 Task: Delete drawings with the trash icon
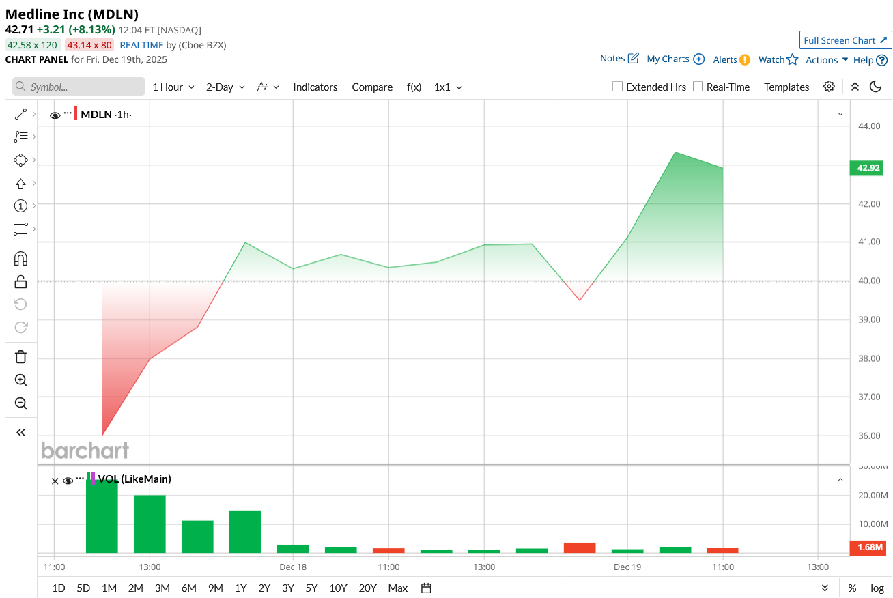click(20, 357)
